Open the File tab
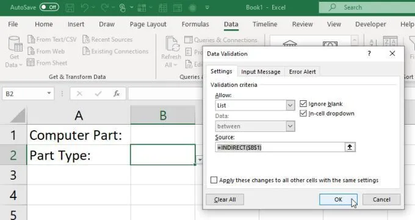415x220 pixels. pos(13,24)
